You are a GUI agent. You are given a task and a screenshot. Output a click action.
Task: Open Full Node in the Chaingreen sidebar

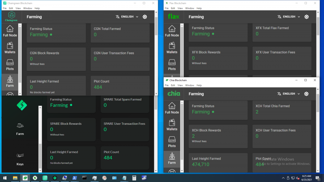click(x=10, y=31)
